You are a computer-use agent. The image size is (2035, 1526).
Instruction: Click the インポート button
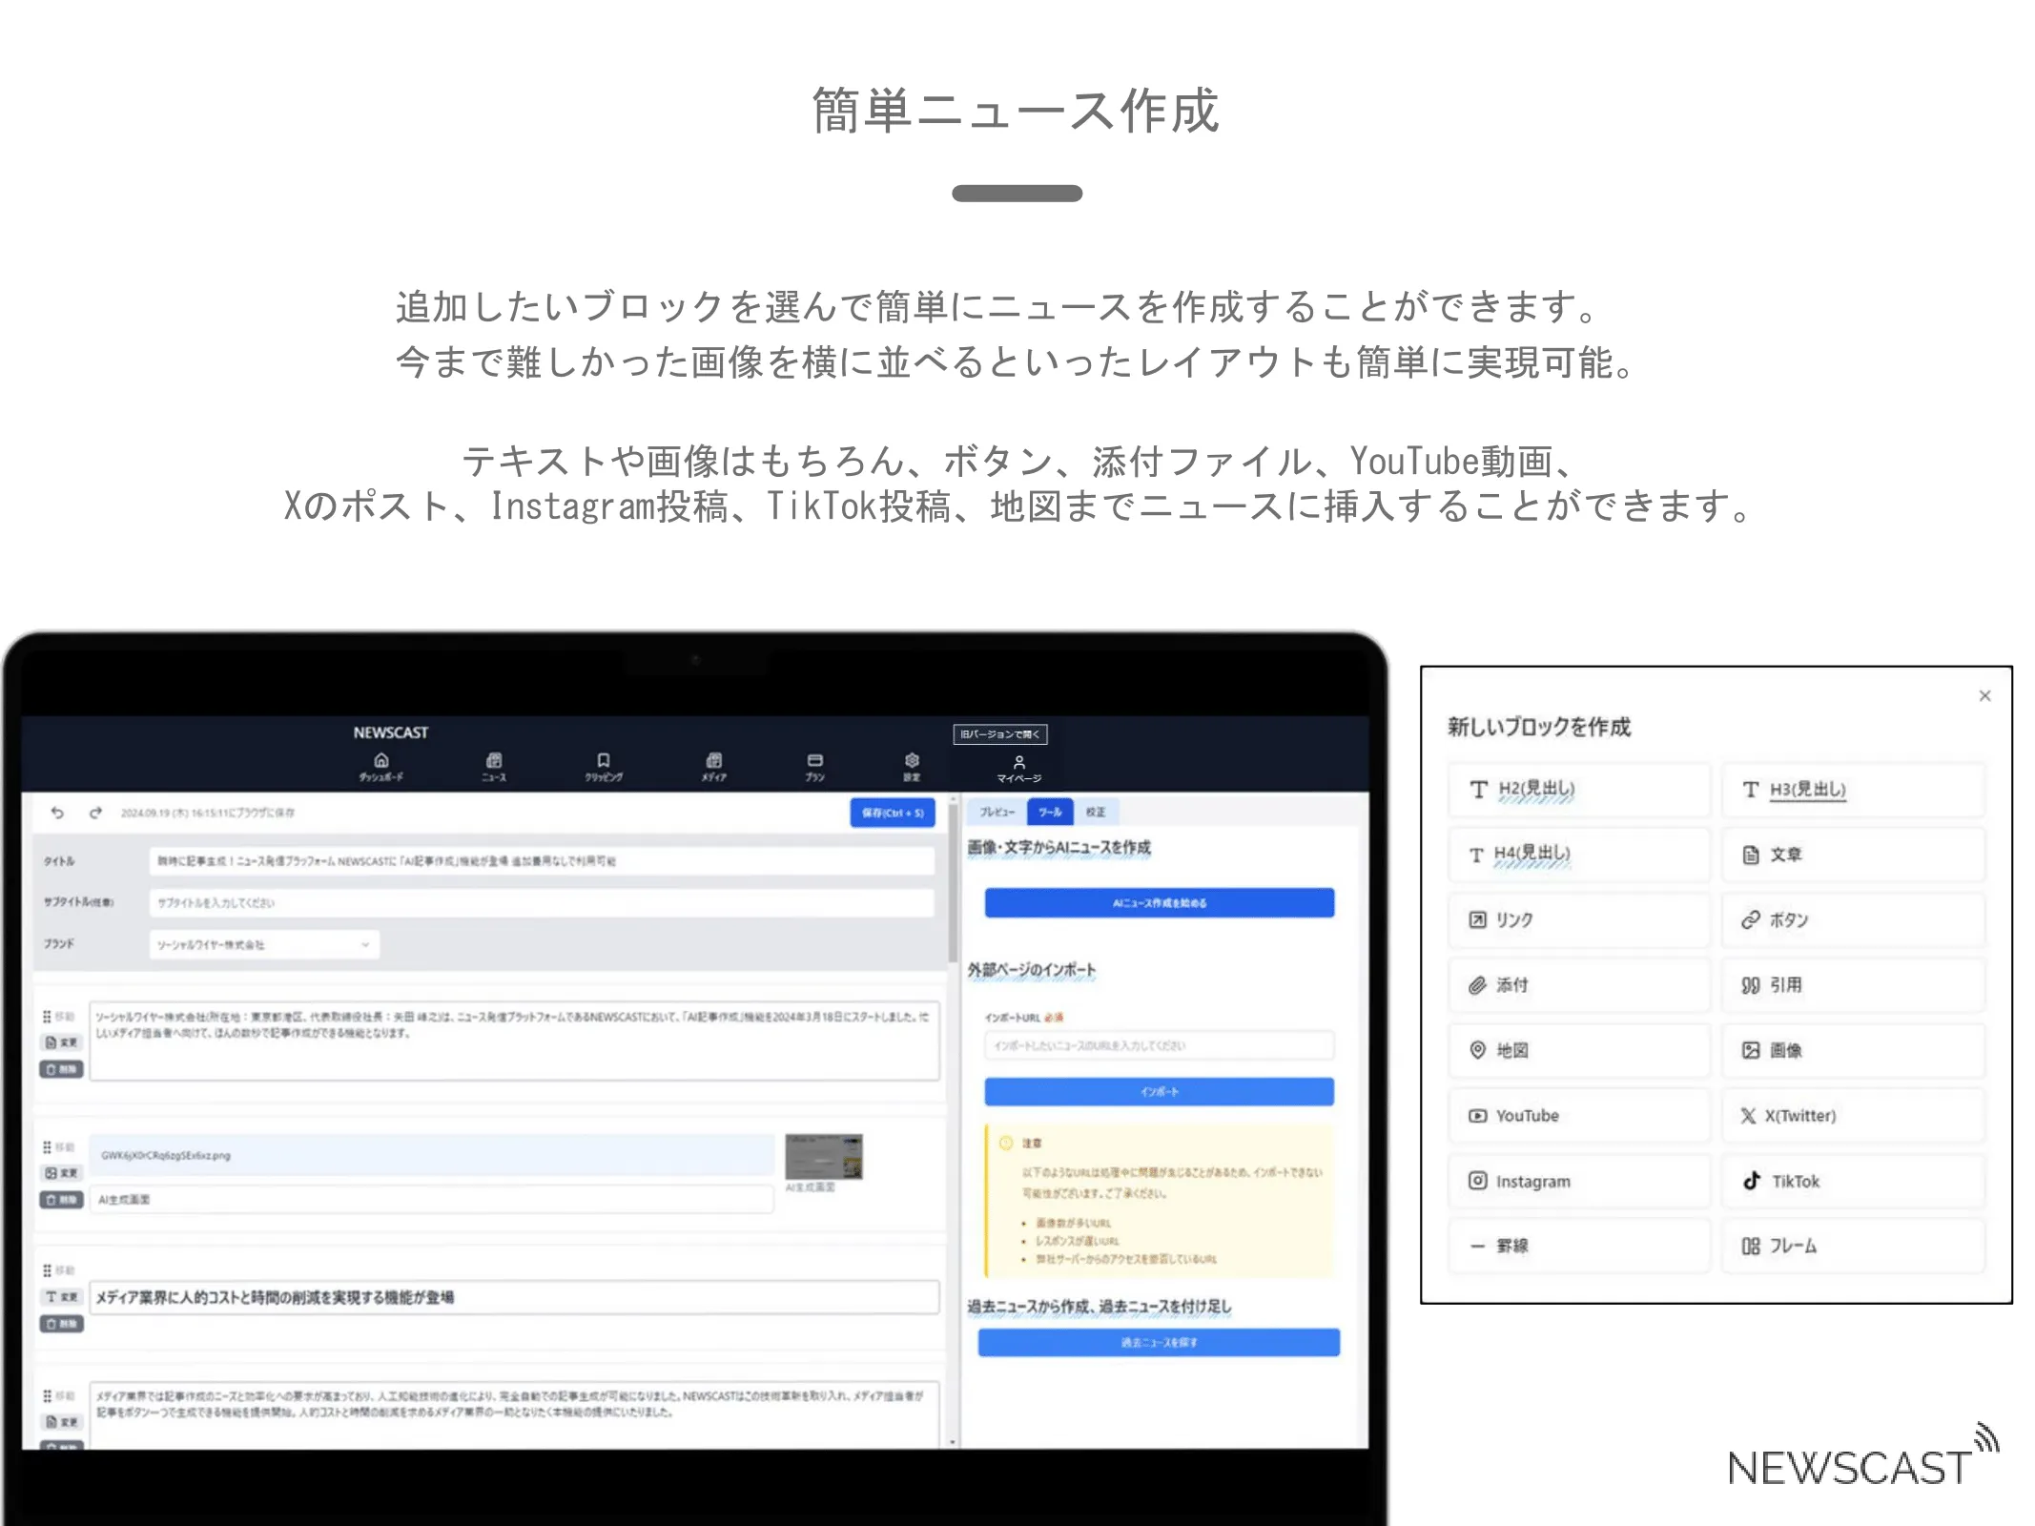tap(1160, 1092)
